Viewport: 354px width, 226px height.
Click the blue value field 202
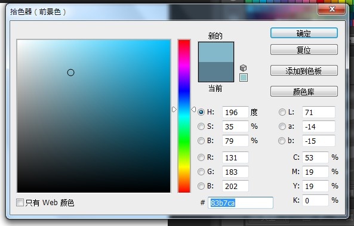point(235,186)
